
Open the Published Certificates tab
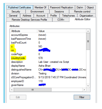coord(20,7)
